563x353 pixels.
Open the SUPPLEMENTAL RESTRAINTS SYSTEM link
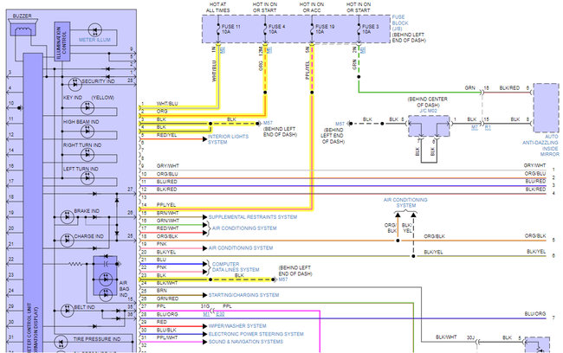[x=253, y=217]
